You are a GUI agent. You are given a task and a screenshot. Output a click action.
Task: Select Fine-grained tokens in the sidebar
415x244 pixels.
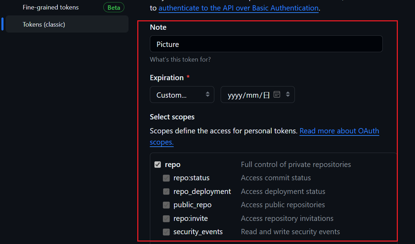click(x=50, y=7)
